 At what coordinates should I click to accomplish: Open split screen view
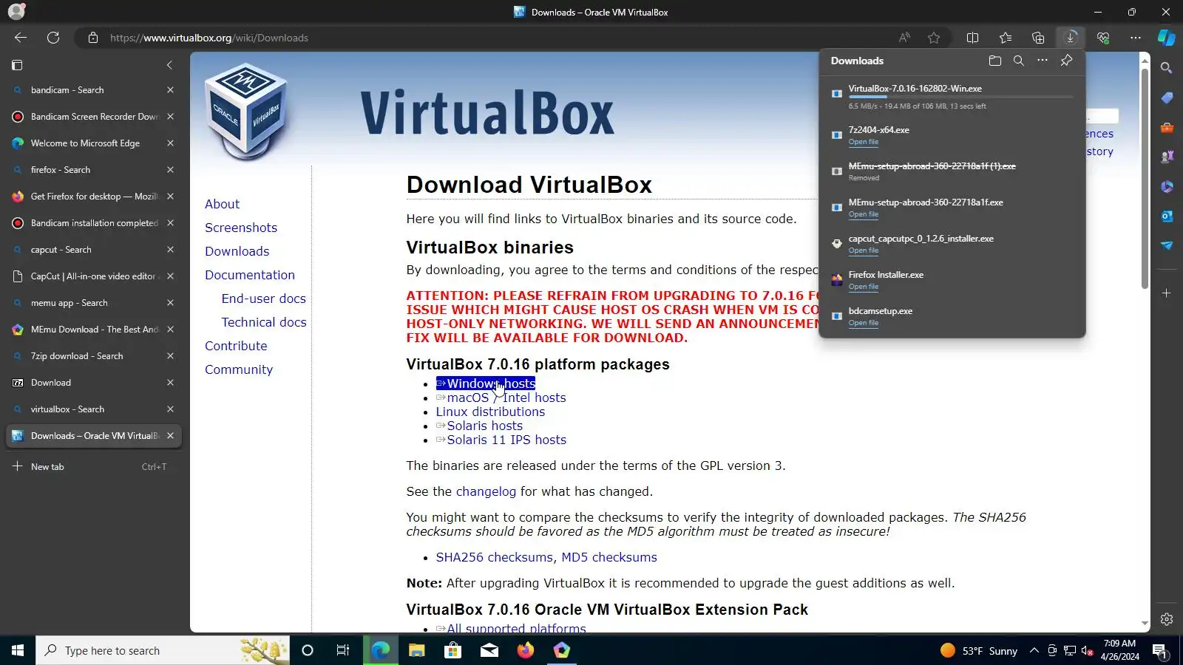coord(973,38)
